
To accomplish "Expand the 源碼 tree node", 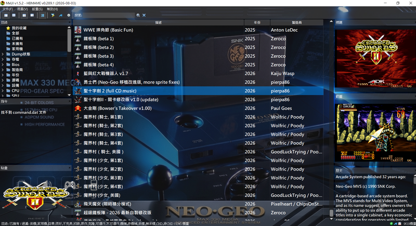I will tap(3, 80).
